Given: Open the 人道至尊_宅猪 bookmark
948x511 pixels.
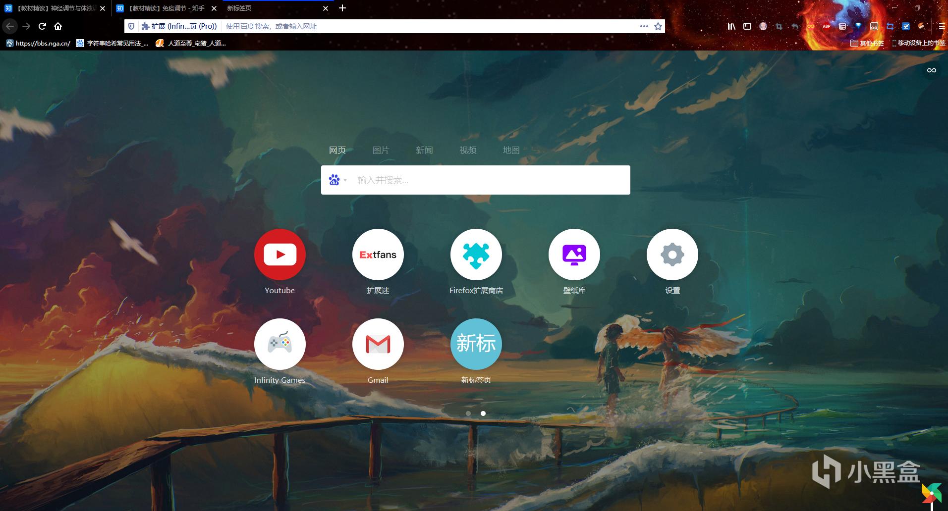Looking at the screenshot, I should click(191, 43).
